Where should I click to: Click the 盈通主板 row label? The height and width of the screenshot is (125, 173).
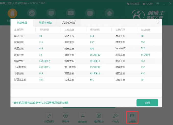click(120, 36)
